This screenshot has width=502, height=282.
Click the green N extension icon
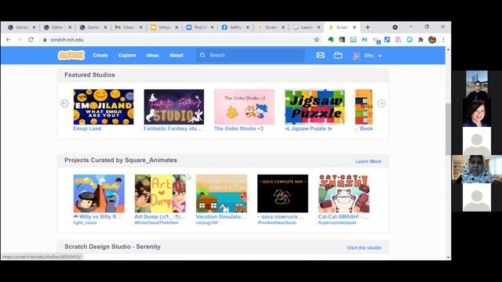(x=364, y=40)
